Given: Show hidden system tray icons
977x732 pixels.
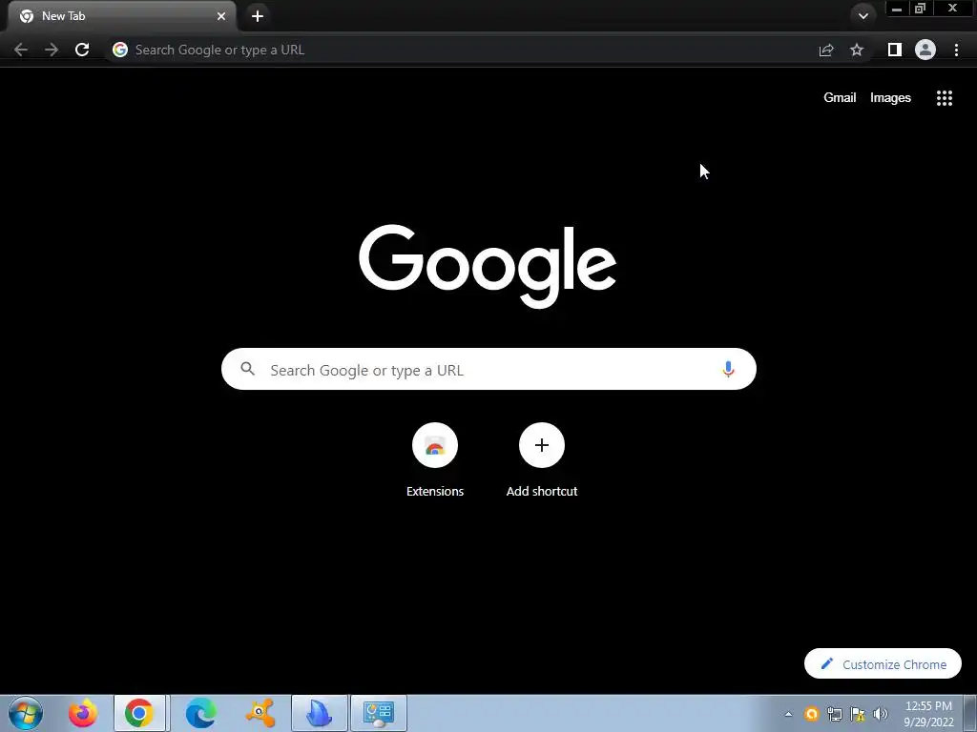Looking at the screenshot, I should [788, 714].
